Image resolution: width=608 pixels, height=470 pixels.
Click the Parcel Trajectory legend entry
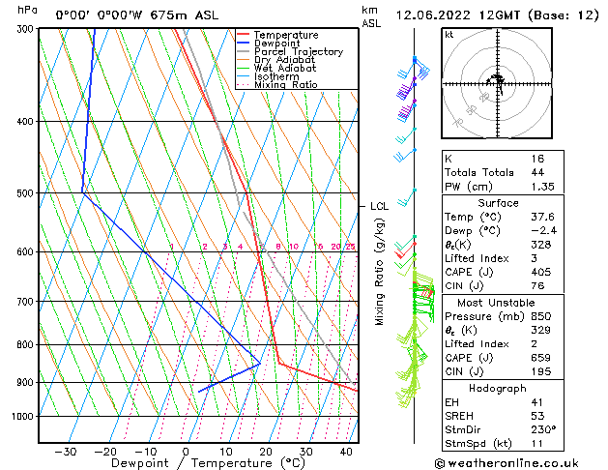[290, 51]
